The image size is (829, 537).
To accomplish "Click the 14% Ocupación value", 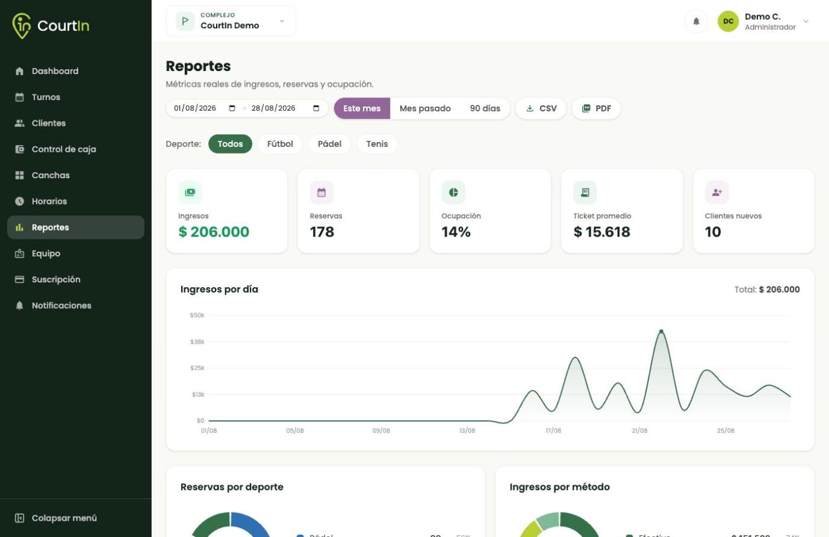I will click(x=456, y=232).
